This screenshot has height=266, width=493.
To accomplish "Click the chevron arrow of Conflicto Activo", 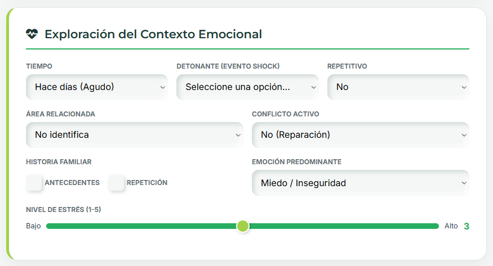I will [x=464, y=135].
